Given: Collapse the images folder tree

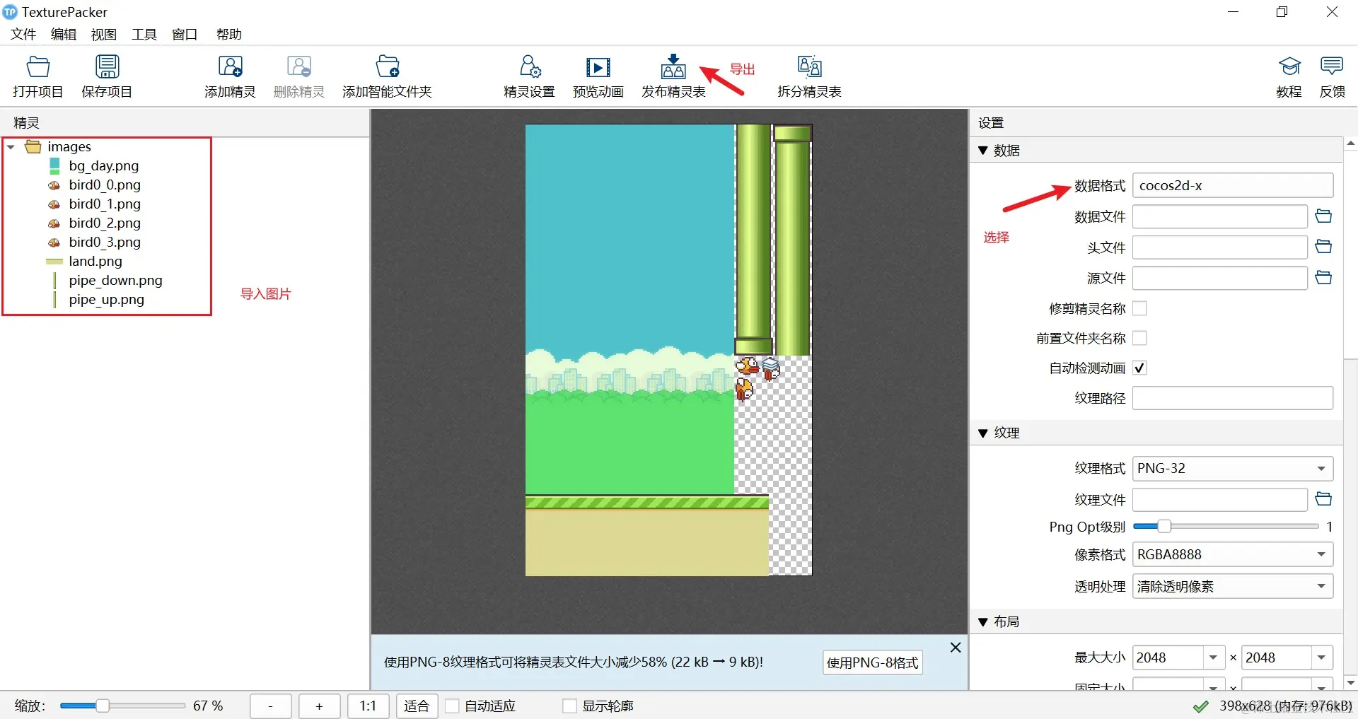Looking at the screenshot, I should pyautogui.click(x=11, y=147).
